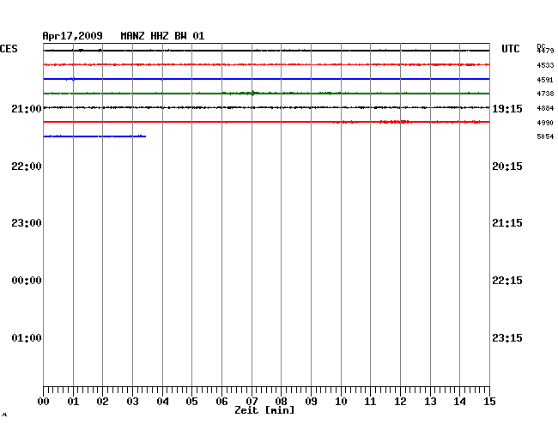Click the Zeit [min] axis label
This screenshot has height=424, width=558.
[264, 411]
